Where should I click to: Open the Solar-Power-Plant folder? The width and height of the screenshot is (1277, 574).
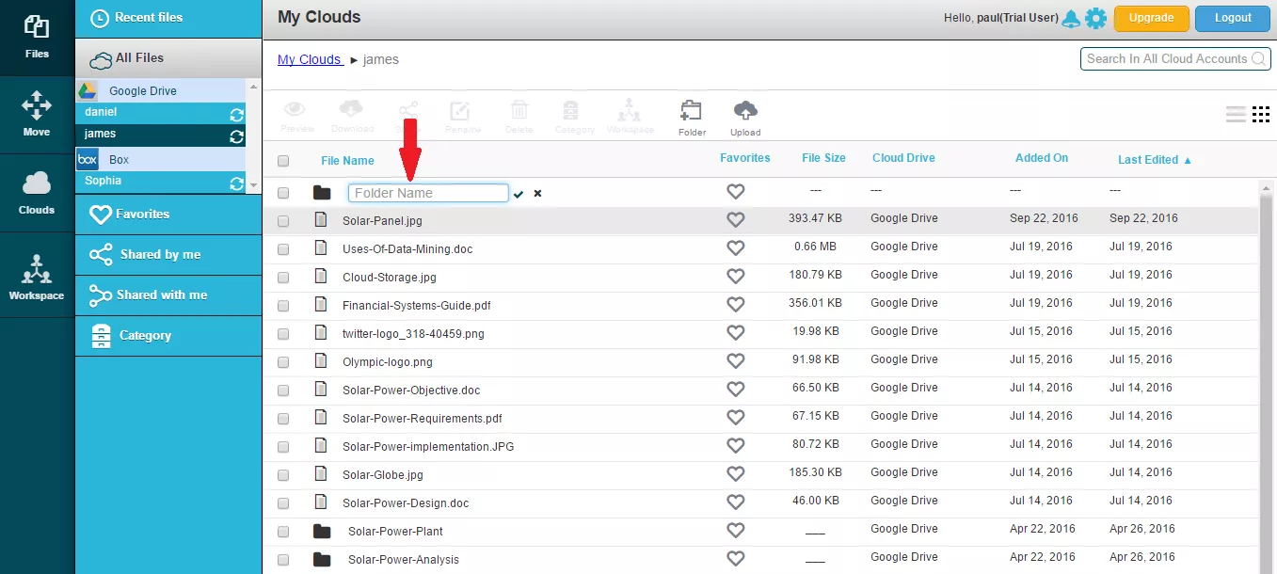pyautogui.click(x=395, y=532)
